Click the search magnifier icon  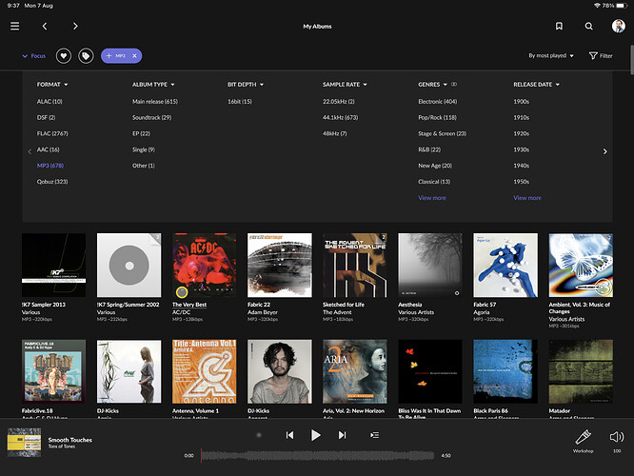[588, 27]
